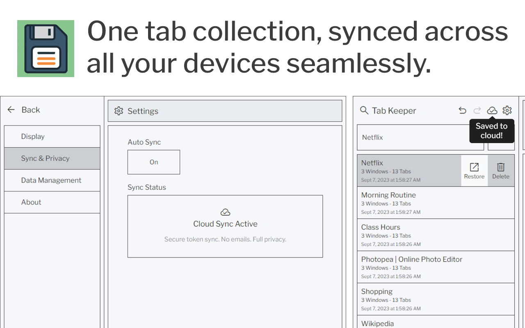Click the cloud icon in Sync Status box

point(225,212)
